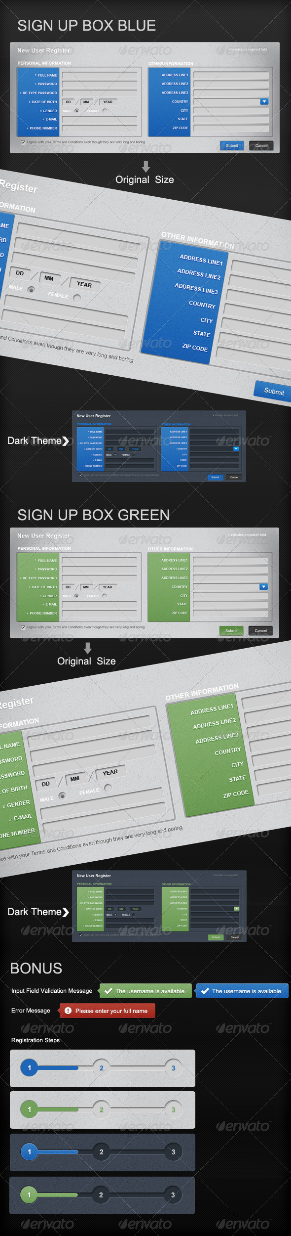Click the Phone Number field in the blue sign up box
Viewport: 291px width, 1236px height.
coord(99,128)
